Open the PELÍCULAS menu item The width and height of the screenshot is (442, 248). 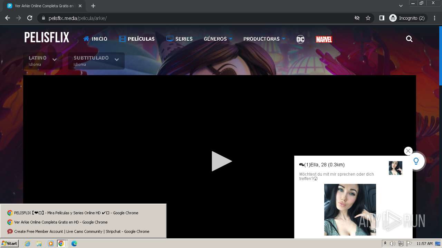pyautogui.click(x=137, y=39)
